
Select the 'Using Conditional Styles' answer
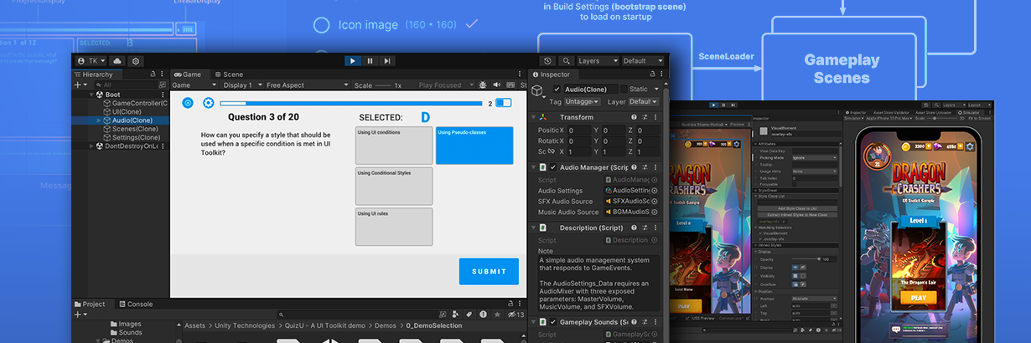click(394, 186)
